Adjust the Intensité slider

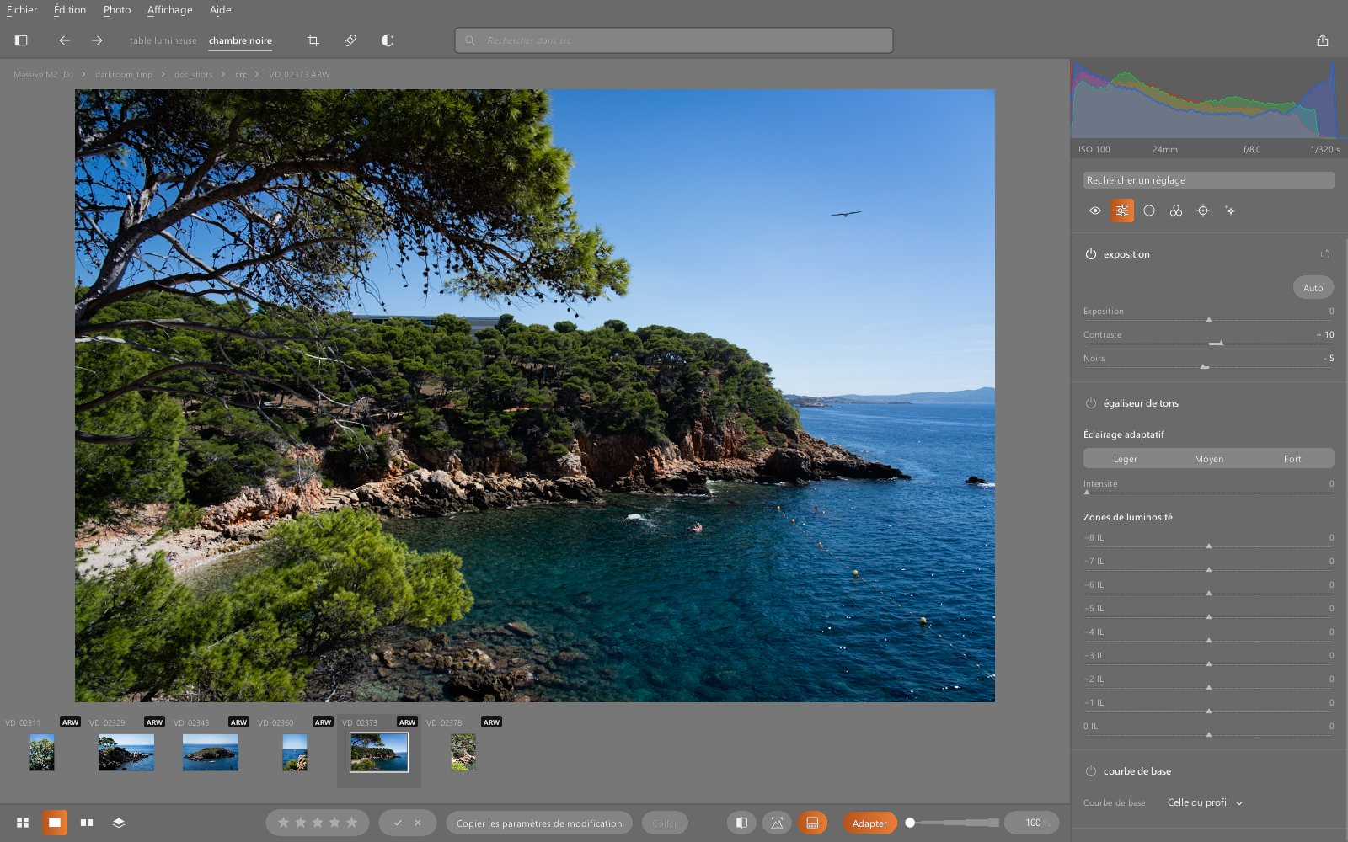pyautogui.click(x=1209, y=493)
